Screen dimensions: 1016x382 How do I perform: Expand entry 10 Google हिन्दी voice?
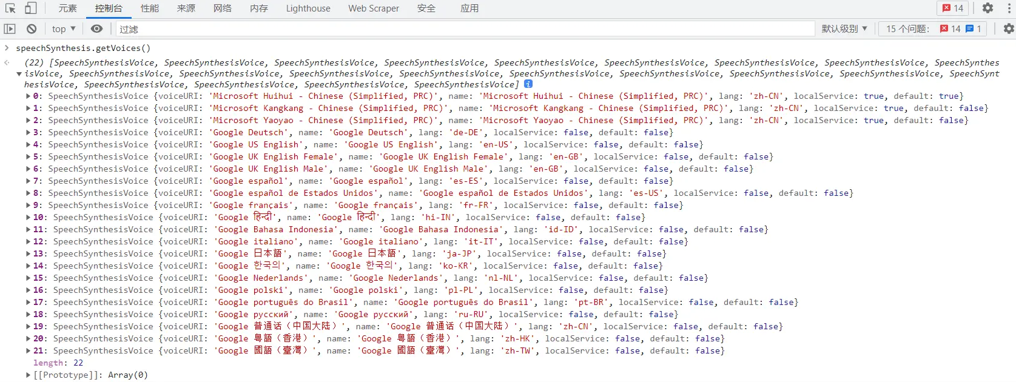(x=28, y=217)
